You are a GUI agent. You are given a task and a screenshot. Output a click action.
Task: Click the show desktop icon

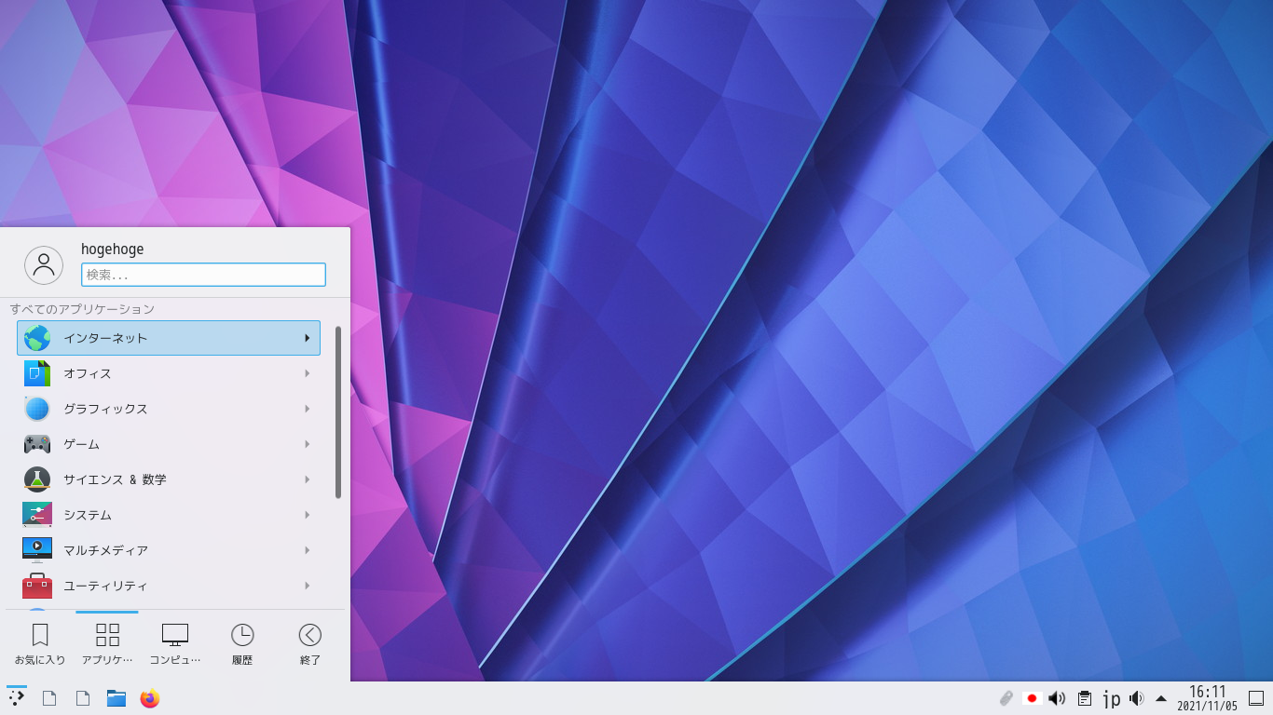coord(1256,698)
